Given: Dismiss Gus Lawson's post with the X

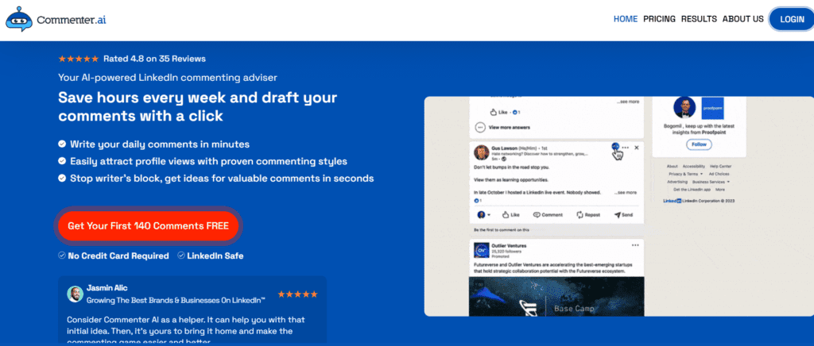Looking at the screenshot, I should [637, 148].
